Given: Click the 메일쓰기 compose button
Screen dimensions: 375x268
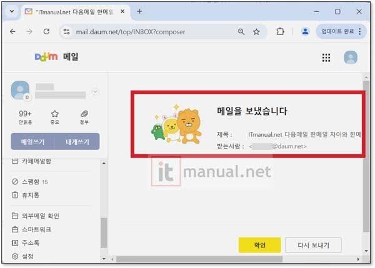Looking at the screenshot, I should tap(32, 142).
